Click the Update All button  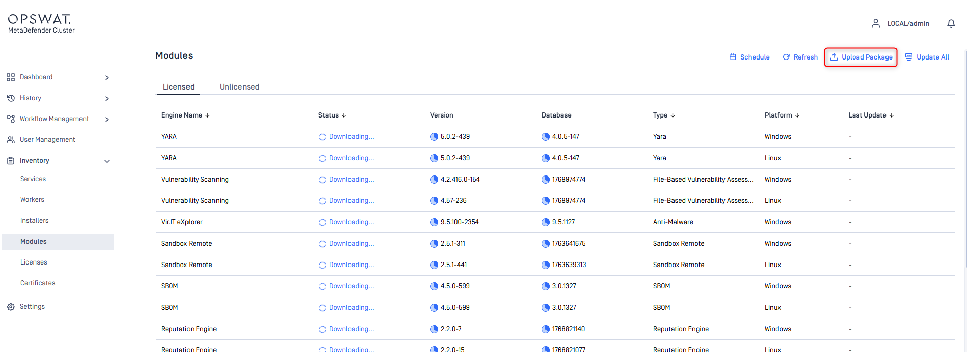[x=927, y=57]
